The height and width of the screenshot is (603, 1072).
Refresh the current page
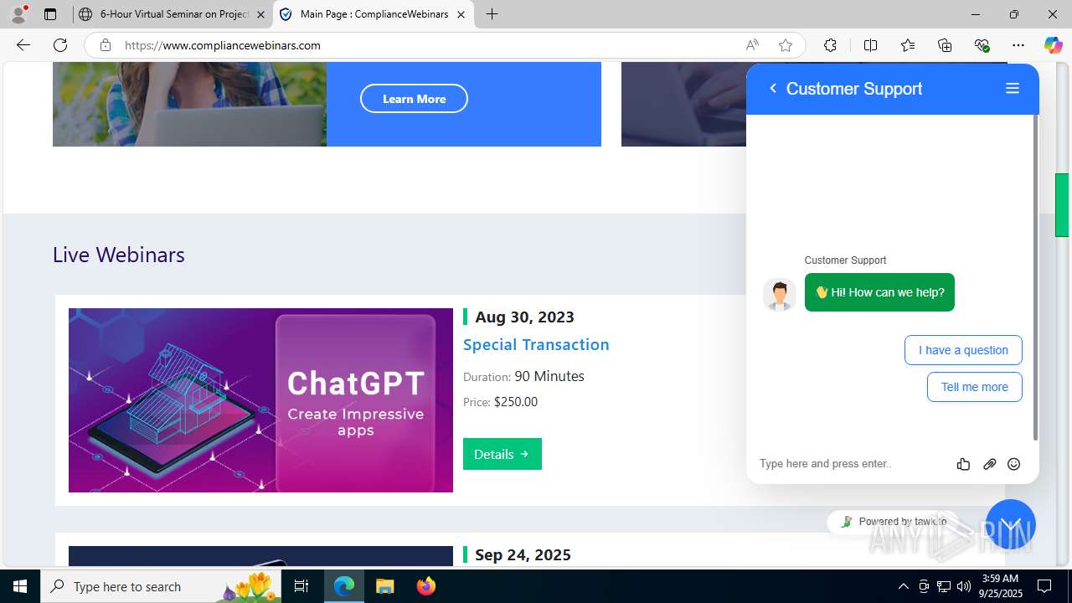(x=60, y=45)
